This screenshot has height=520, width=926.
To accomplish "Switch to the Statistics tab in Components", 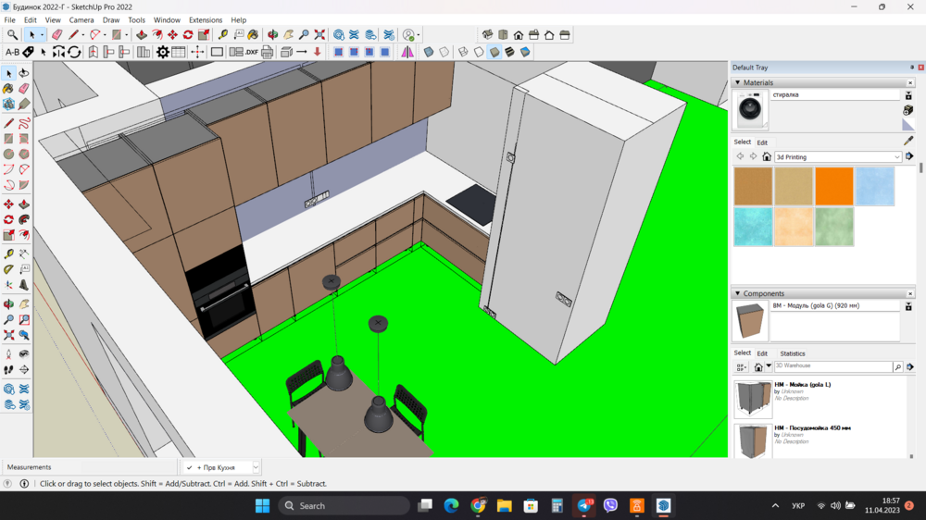I will [x=792, y=353].
